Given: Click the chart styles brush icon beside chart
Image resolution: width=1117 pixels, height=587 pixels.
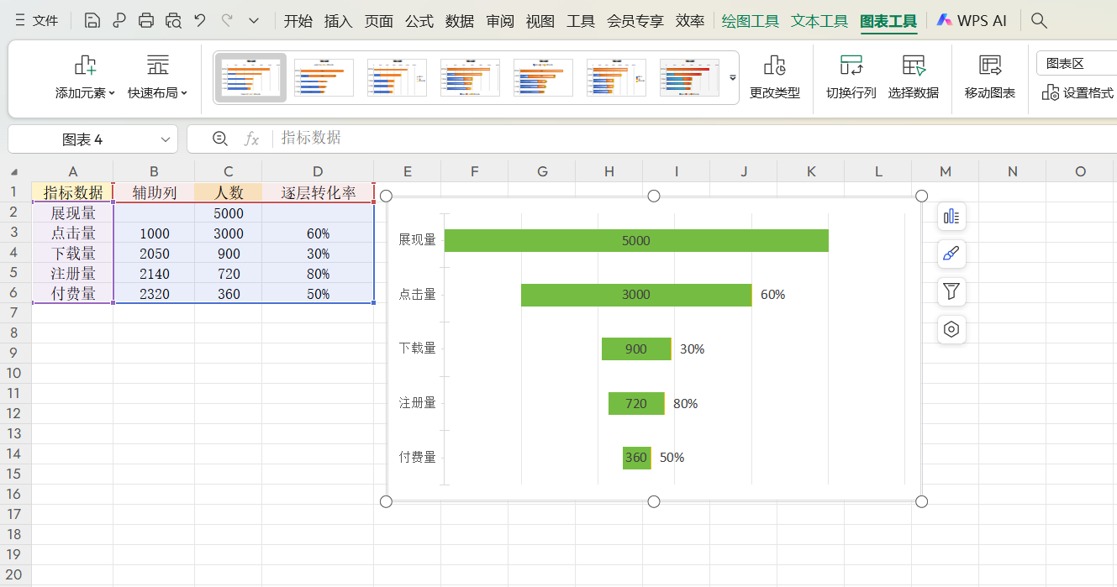Looking at the screenshot, I should tap(951, 254).
